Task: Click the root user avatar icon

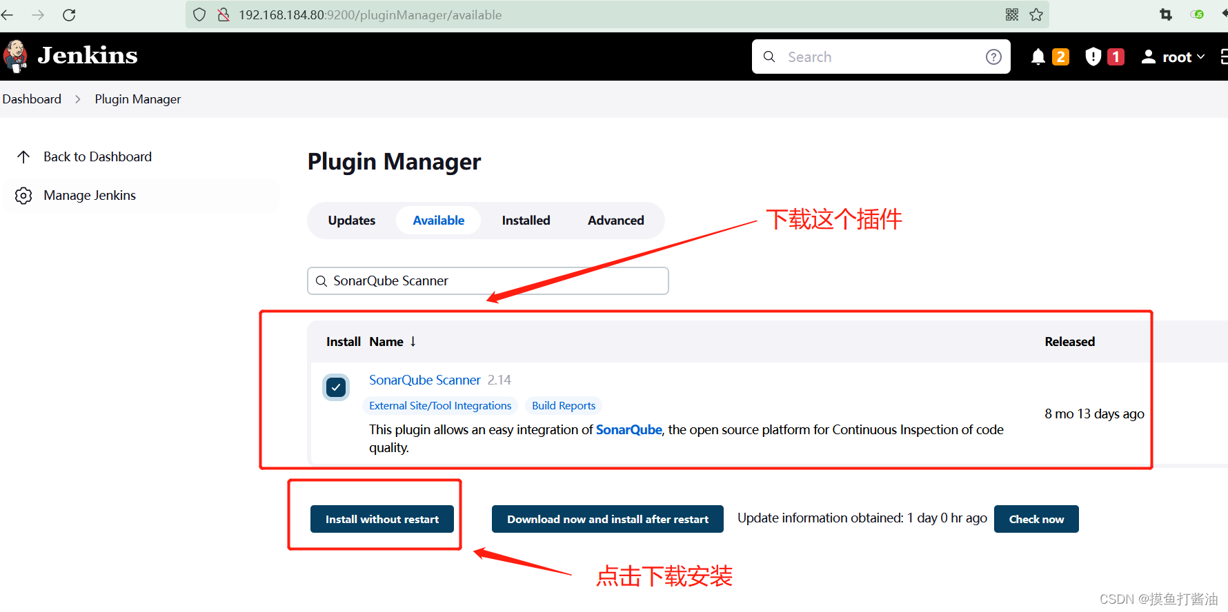Action: [x=1148, y=57]
